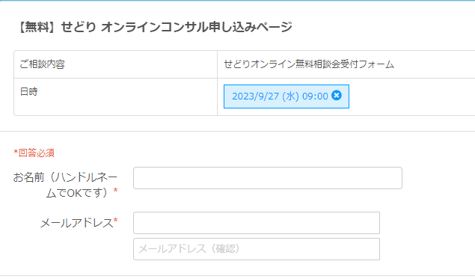Click the red *回答必須 notice
This screenshot has width=475, height=279.
tap(34, 153)
